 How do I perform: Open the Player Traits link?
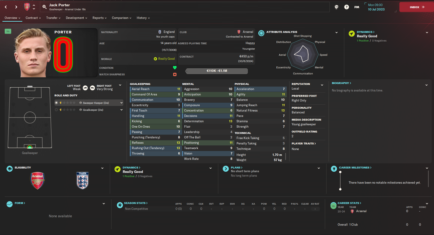tap(304, 144)
